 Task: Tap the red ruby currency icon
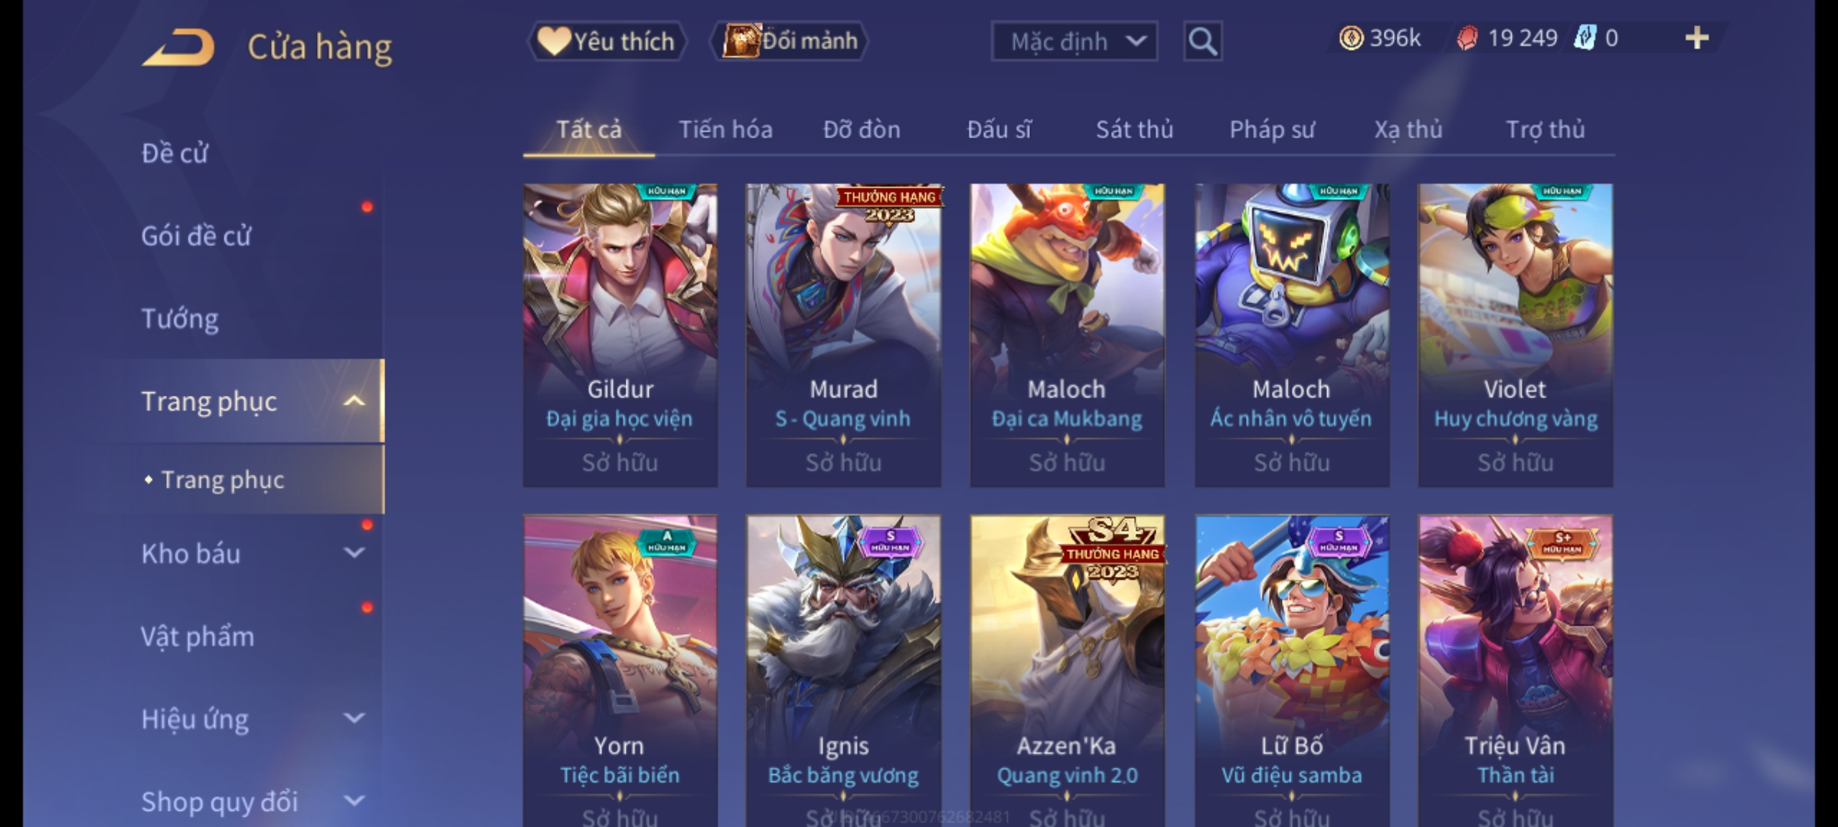tap(1467, 38)
